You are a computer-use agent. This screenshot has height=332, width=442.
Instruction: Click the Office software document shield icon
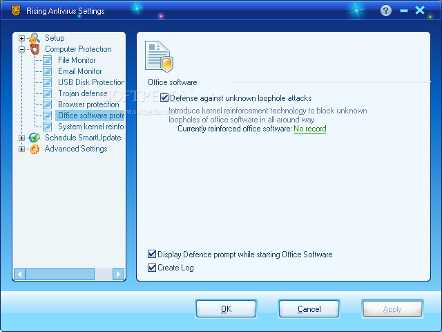click(159, 57)
